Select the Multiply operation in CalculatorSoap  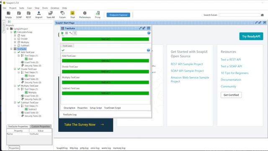[x=25, y=42]
